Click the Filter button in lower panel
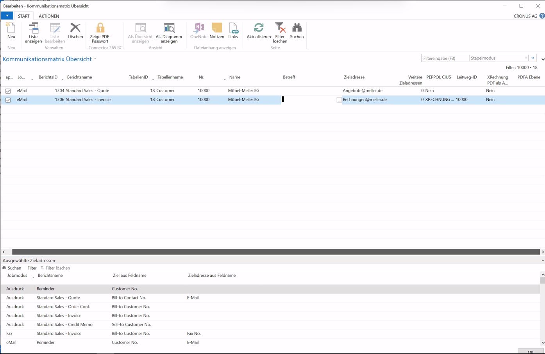This screenshot has height=354, width=545. pos(32,268)
